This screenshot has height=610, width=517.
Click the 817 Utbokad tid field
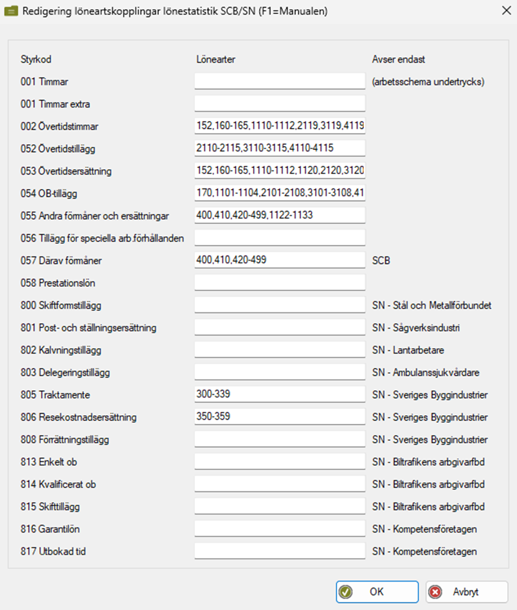[279, 551]
